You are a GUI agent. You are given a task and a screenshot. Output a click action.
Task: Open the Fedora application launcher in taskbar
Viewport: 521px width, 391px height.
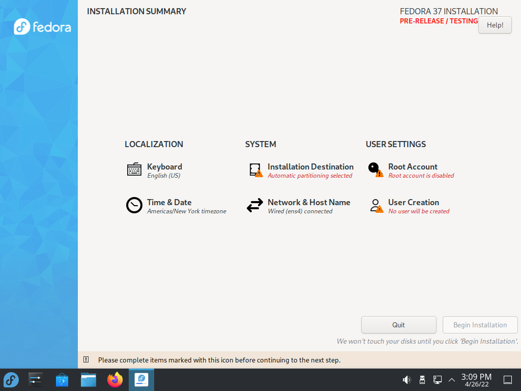click(11, 380)
